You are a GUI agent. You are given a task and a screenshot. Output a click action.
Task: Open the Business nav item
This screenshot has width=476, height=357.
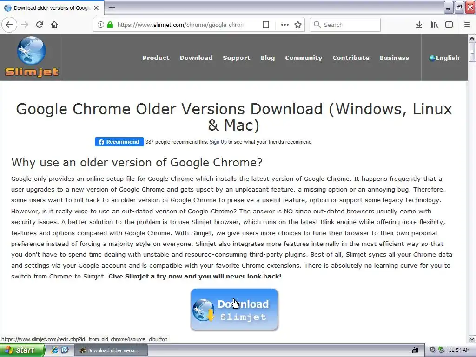[x=394, y=58]
